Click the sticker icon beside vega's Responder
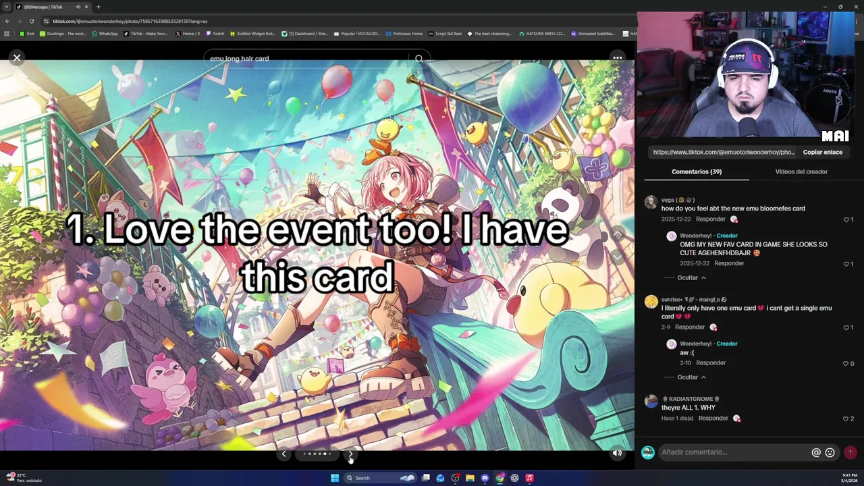Image resolution: width=864 pixels, height=486 pixels. click(734, 219)
